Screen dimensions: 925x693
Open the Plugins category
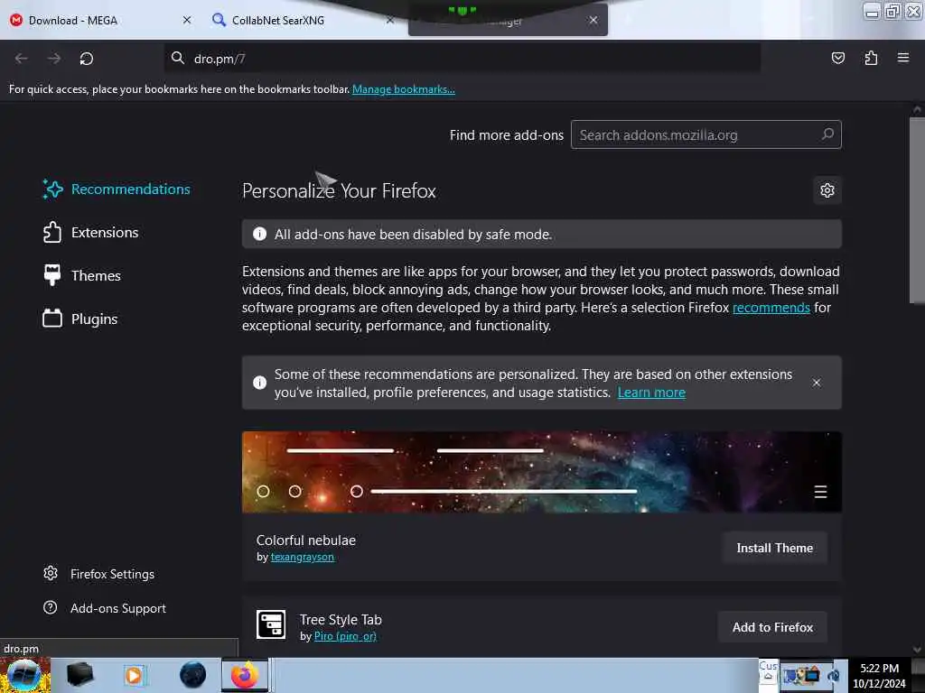pyautogui.click(x=80, y=319)
